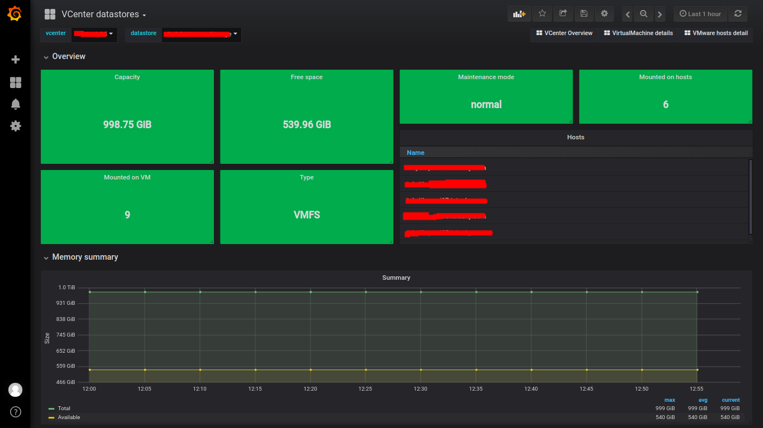Go to VMware hosts detail dashboard link

(716, 33)
